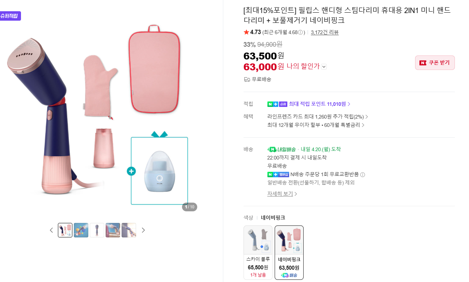The height and width of the screenshot is (282, 469).
Task: Click the red star rating icon
Action: pyautogui.click(x=246, y=32)
